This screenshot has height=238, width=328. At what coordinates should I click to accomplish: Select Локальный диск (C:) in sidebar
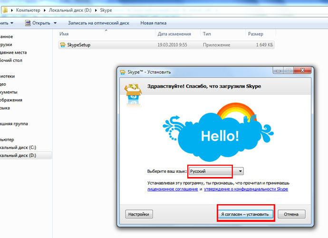[18, 148]
